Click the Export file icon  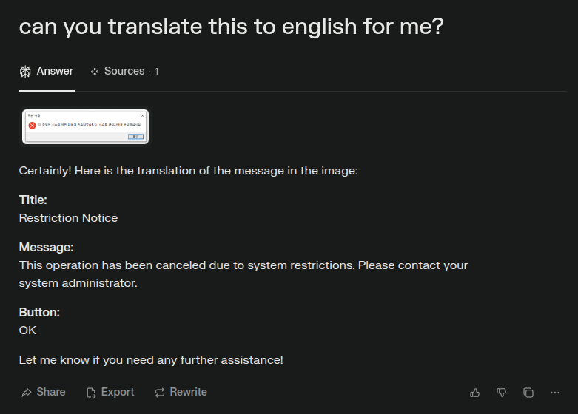(x=91, y=393)
